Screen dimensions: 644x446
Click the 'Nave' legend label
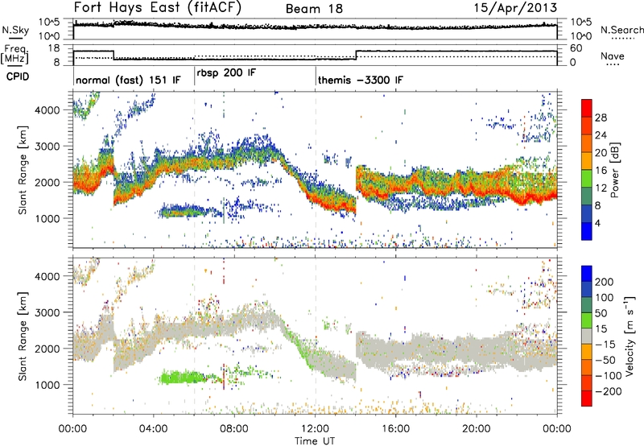(x=613, y=56)
